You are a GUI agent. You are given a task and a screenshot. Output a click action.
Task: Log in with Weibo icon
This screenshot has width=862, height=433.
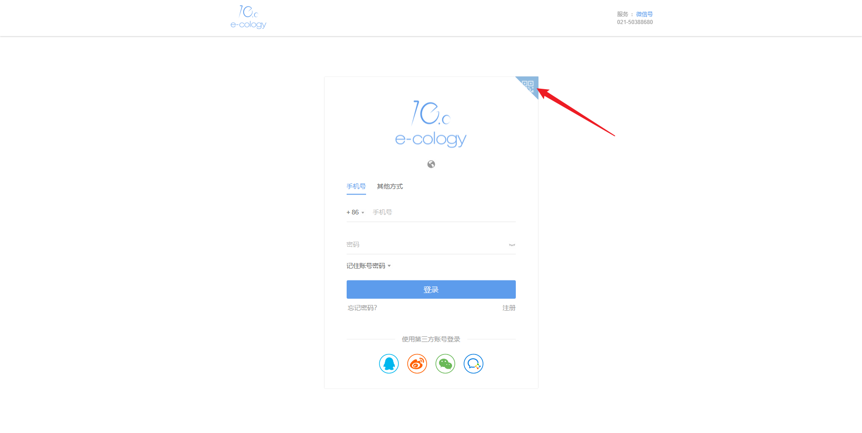pos(417,364)
